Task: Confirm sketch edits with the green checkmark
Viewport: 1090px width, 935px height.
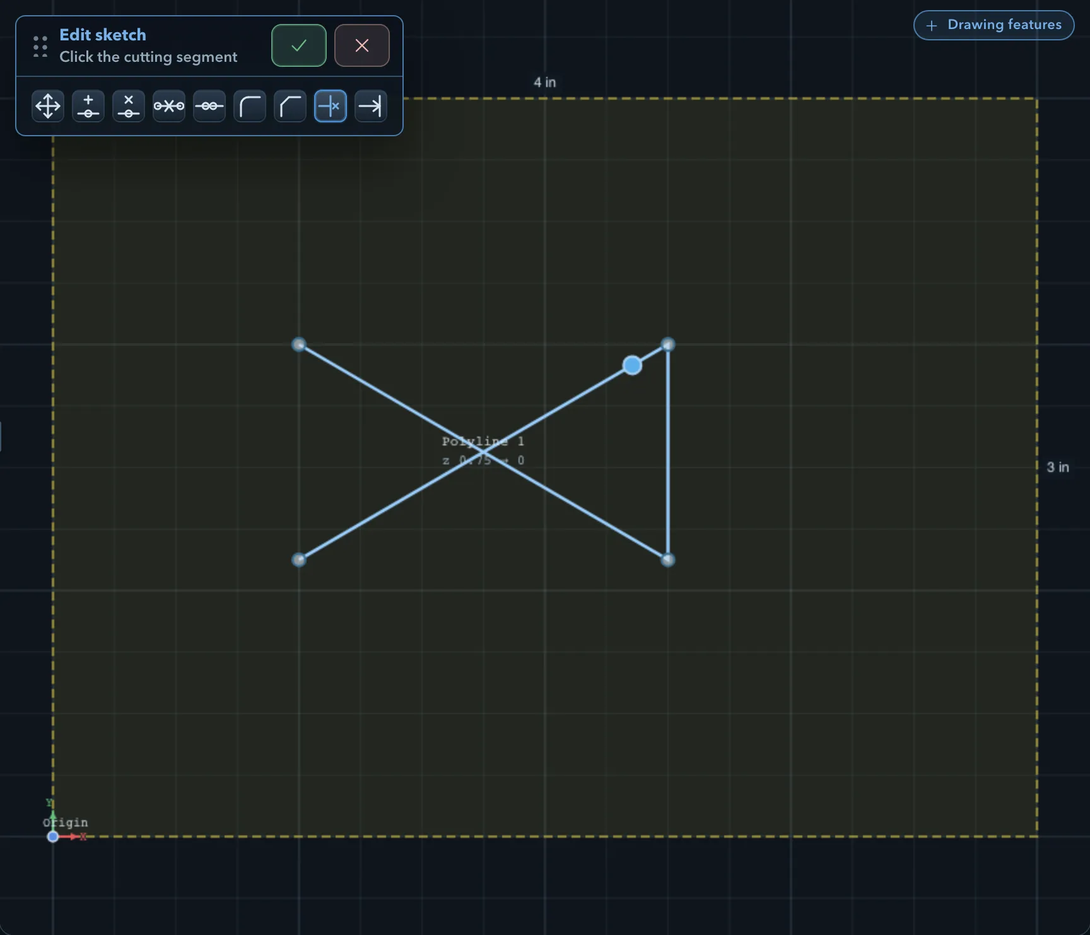Action: [299, 45]
